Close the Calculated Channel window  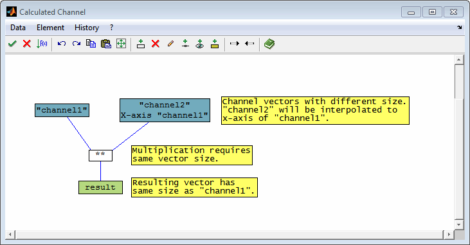453,12
